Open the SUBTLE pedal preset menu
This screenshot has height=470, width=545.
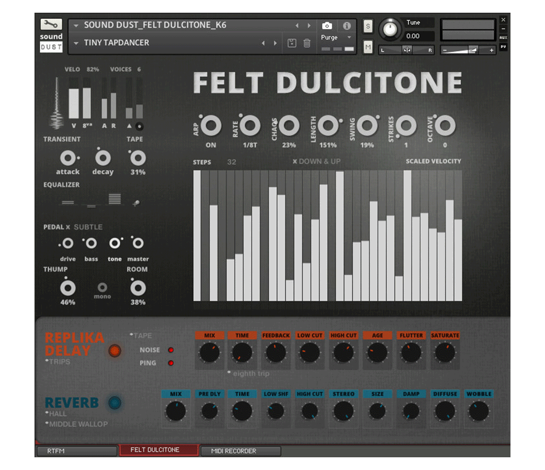[x=88, y=227]
